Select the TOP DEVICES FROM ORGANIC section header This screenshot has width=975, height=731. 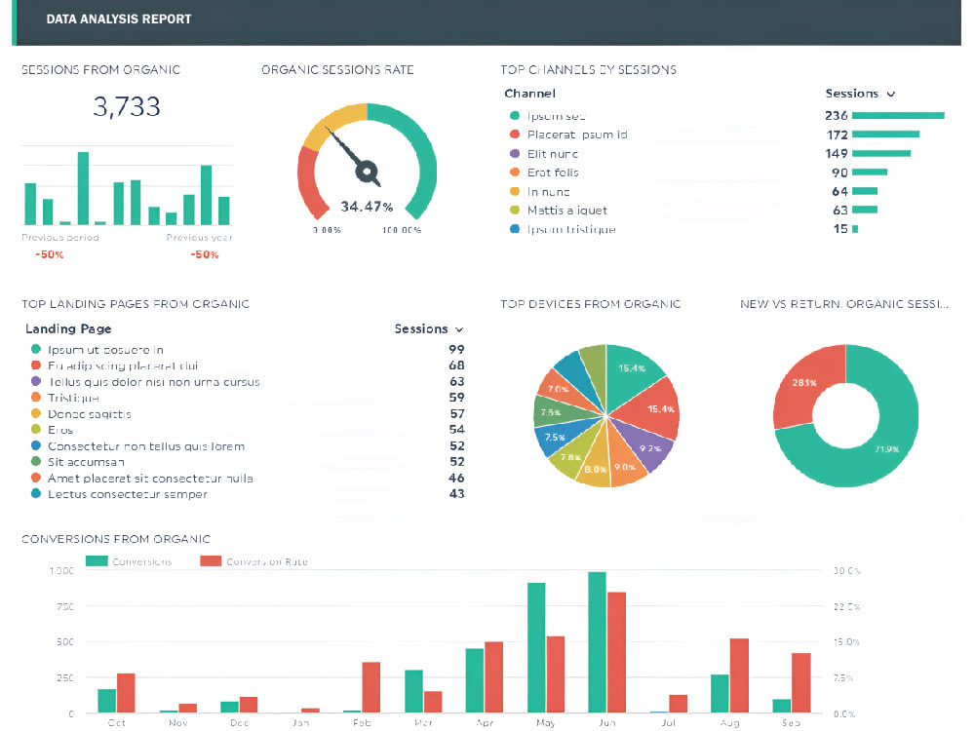point(589,304)
